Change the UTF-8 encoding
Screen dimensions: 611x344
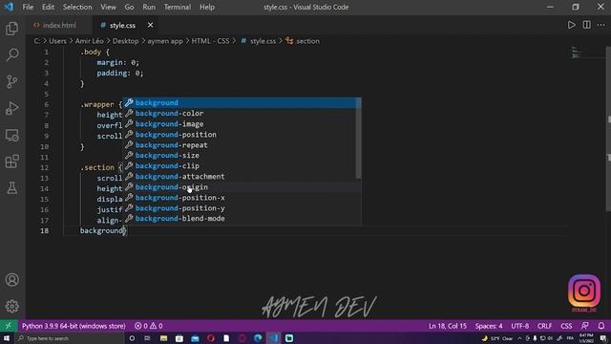coord(519,326)
